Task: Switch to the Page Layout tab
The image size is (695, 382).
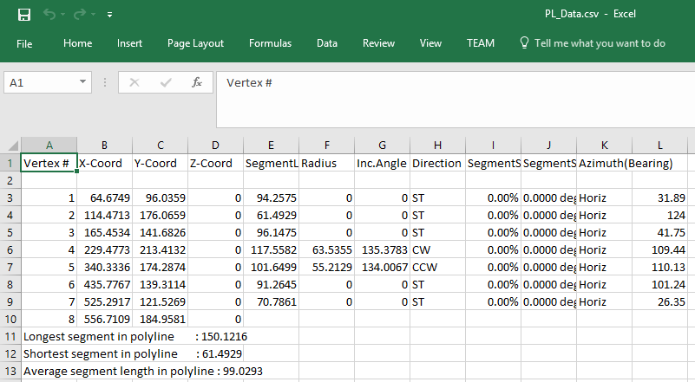Action: tap(195, 43)
